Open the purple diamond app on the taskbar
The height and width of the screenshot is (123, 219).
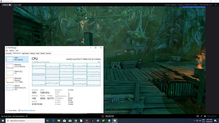[98, 121]
